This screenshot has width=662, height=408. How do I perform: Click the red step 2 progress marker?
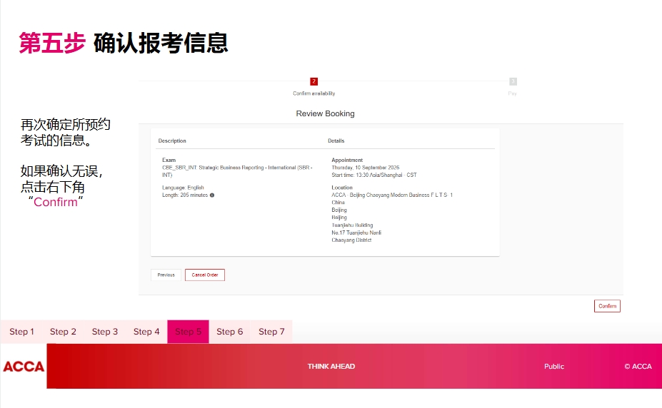click(314, 81)
